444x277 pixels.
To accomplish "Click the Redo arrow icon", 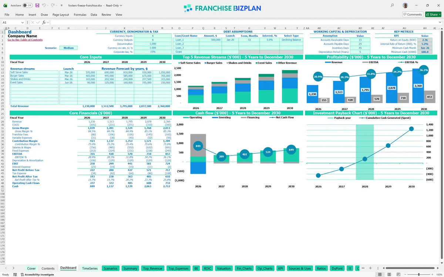I will coord(53,6).
